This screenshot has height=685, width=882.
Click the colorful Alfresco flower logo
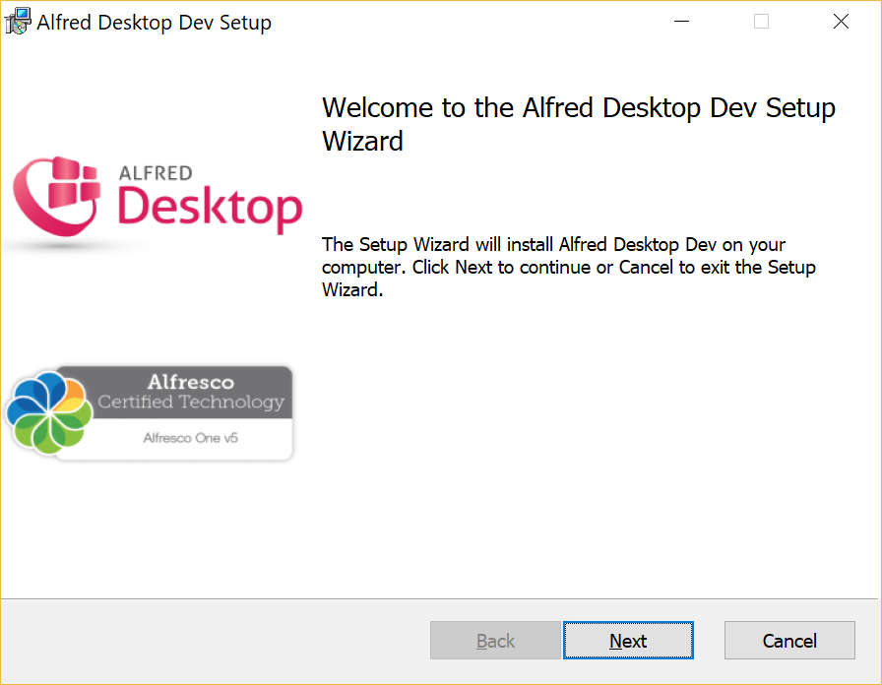tap(49, 411)
